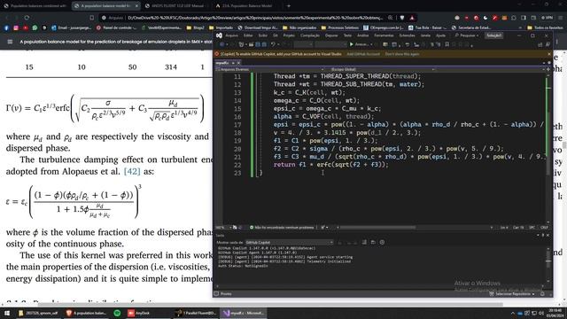This screenshot has height=319, width=567.
Task: Click the Windows Start button
Action: (6, 313)
